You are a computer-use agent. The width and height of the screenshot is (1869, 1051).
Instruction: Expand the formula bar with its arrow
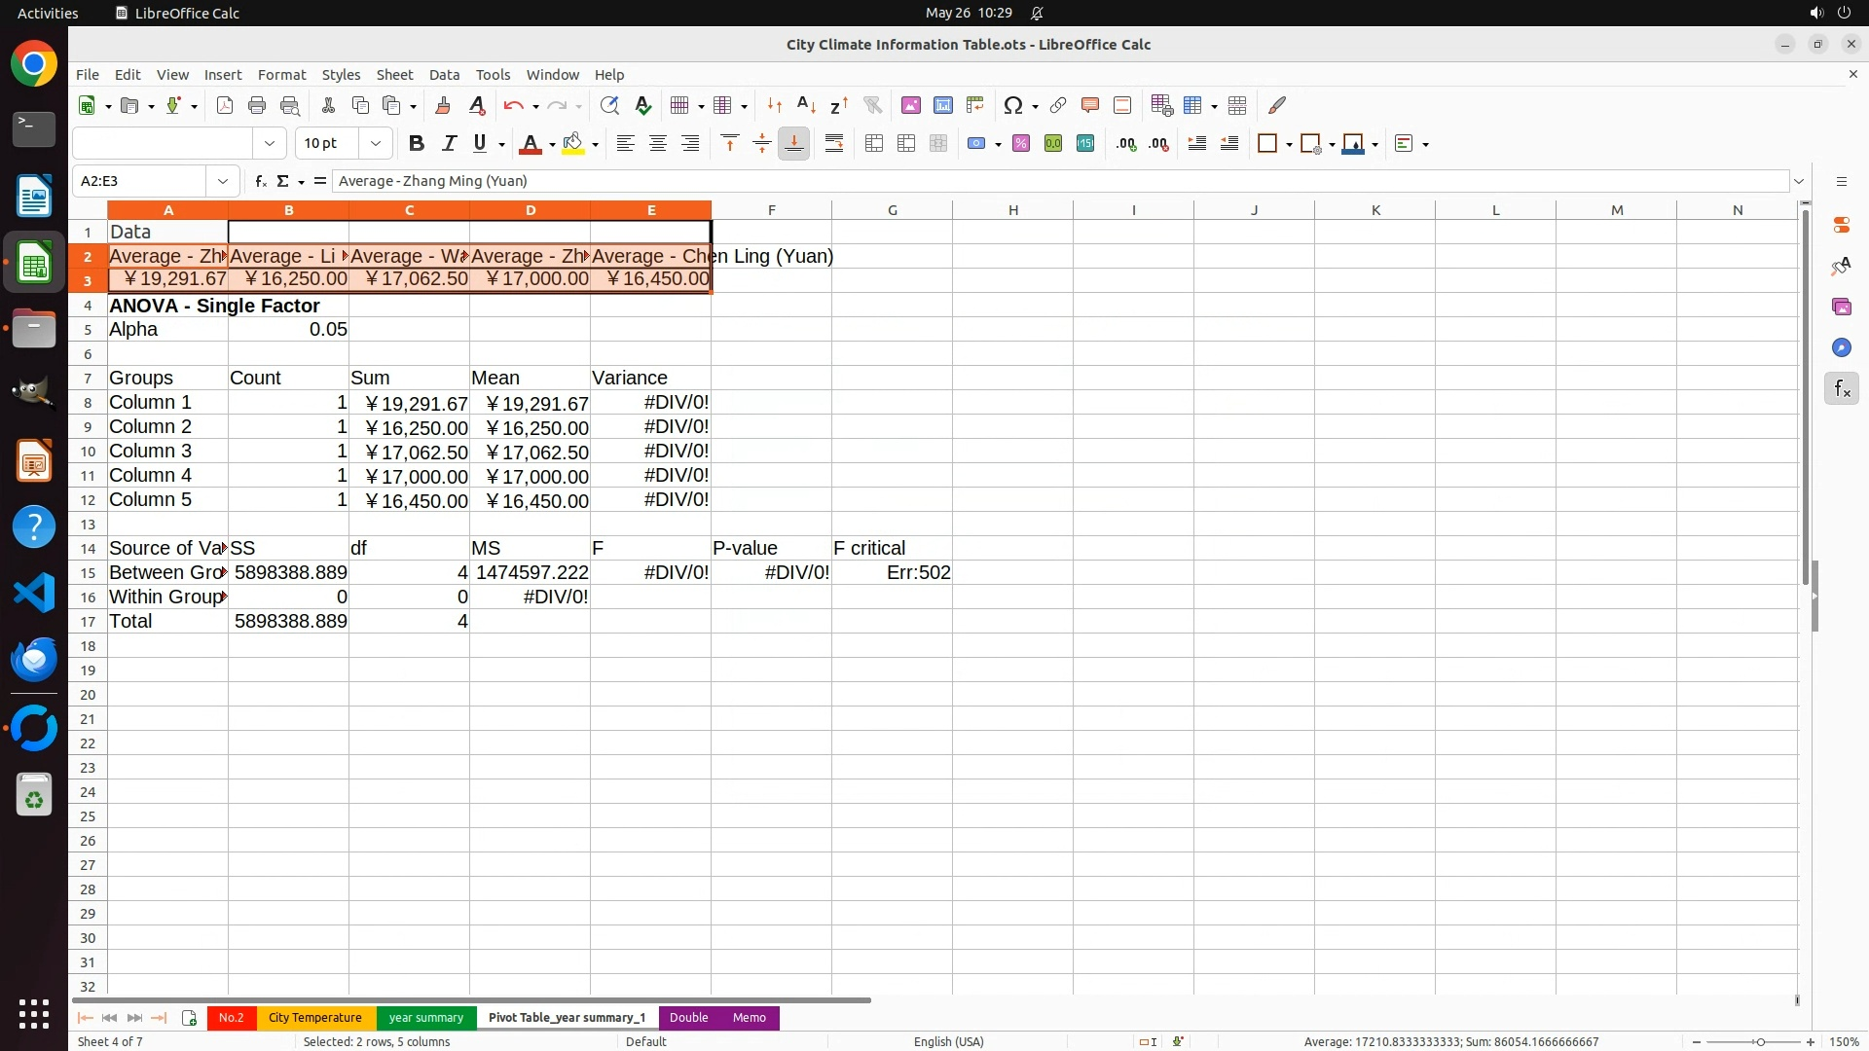click(x=1799, y=181)
